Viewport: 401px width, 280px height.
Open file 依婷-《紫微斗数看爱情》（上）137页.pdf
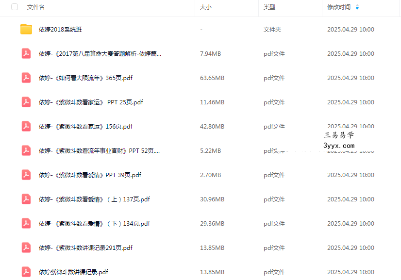coord(94,199)
